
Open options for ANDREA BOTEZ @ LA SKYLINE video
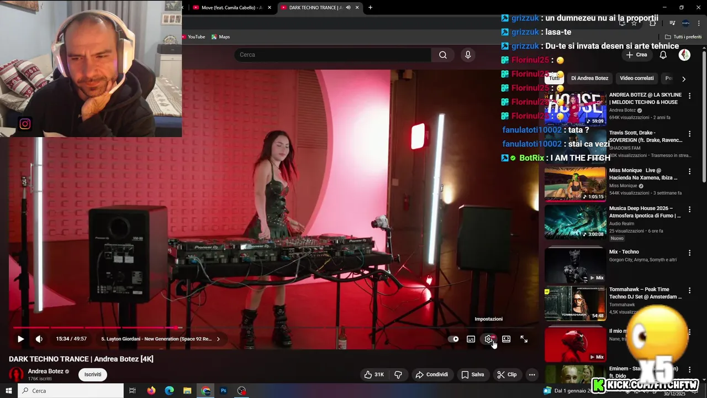point(689,96)
